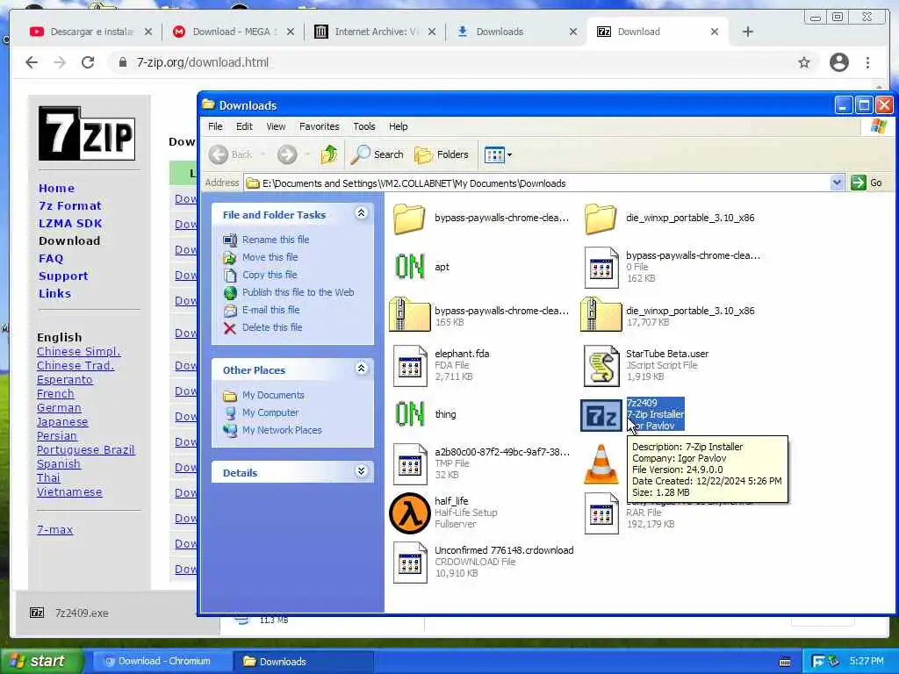The height and width of the screenshot is (674, 899).
Task: Select the die_winxp_portable_3.10_x86 zipped folder icon
Action: [x=601, y=315]
